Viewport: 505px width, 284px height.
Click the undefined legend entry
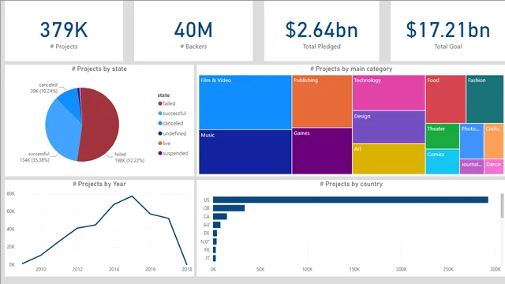coord(172,133)
